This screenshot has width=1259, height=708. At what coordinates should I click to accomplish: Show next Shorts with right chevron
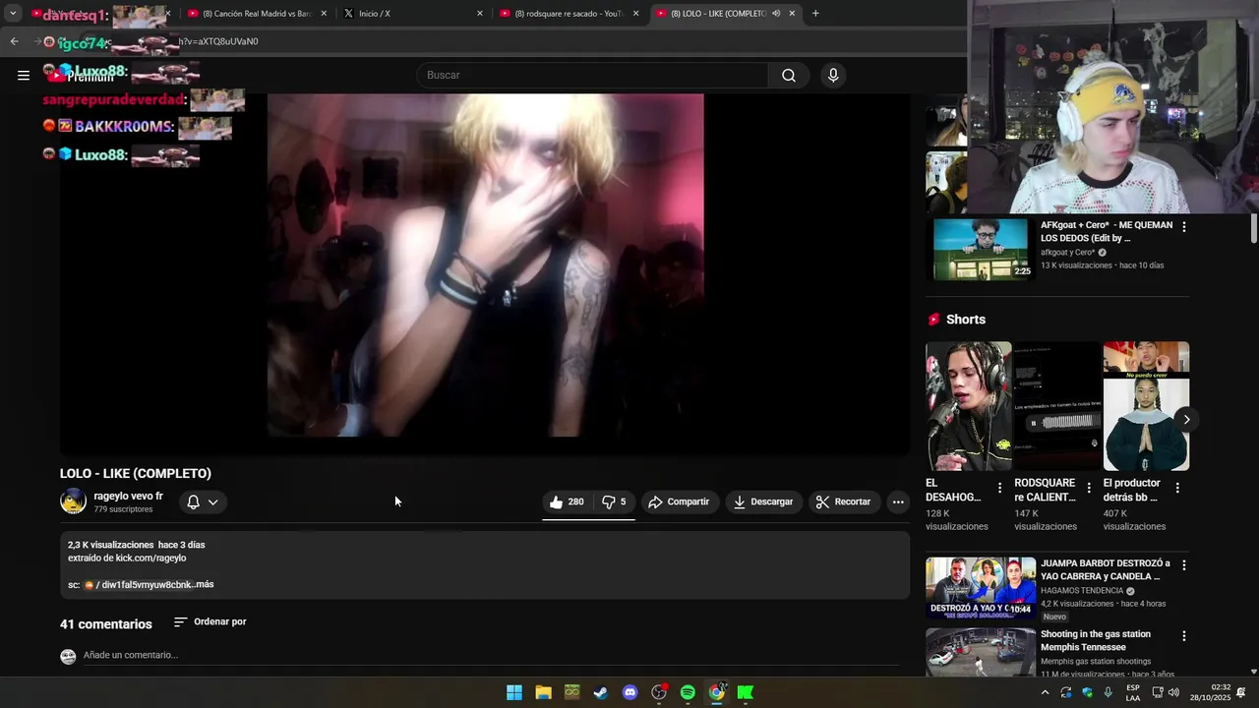(x=1186, y=420)
